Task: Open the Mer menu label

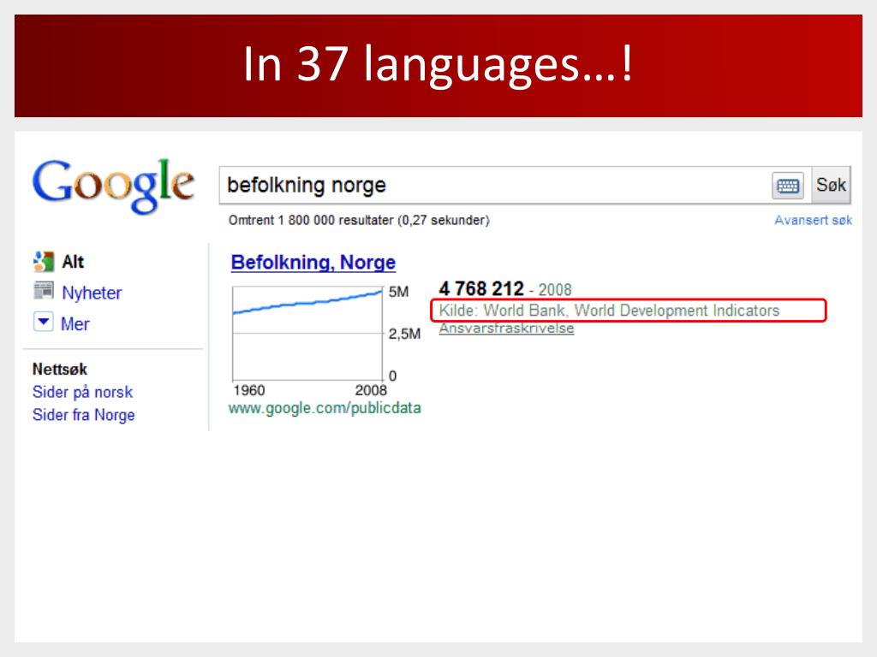Action: (x=75, y=324)
